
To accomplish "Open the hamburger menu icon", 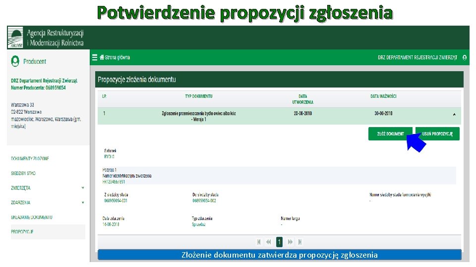I will pos(95,57).
